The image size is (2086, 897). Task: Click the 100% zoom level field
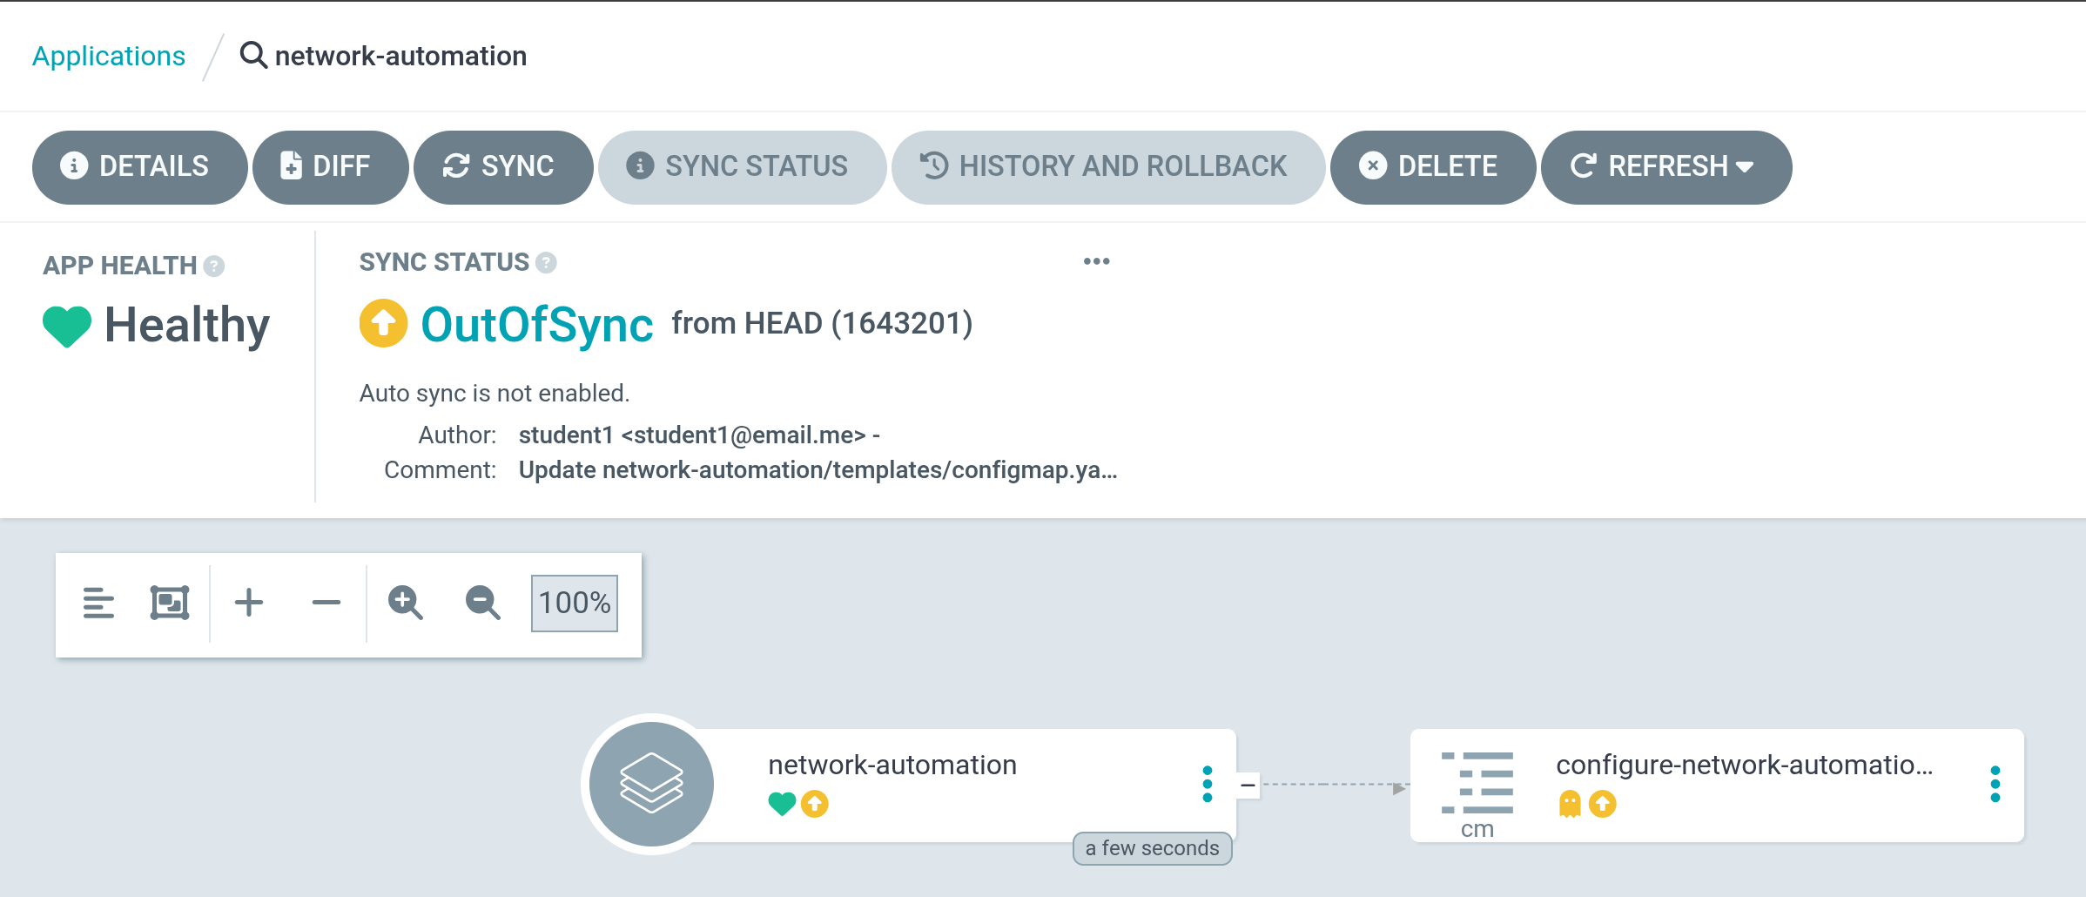[x=575, y=603]
